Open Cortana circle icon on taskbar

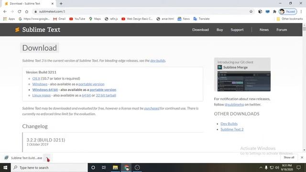tap(93, 168)
